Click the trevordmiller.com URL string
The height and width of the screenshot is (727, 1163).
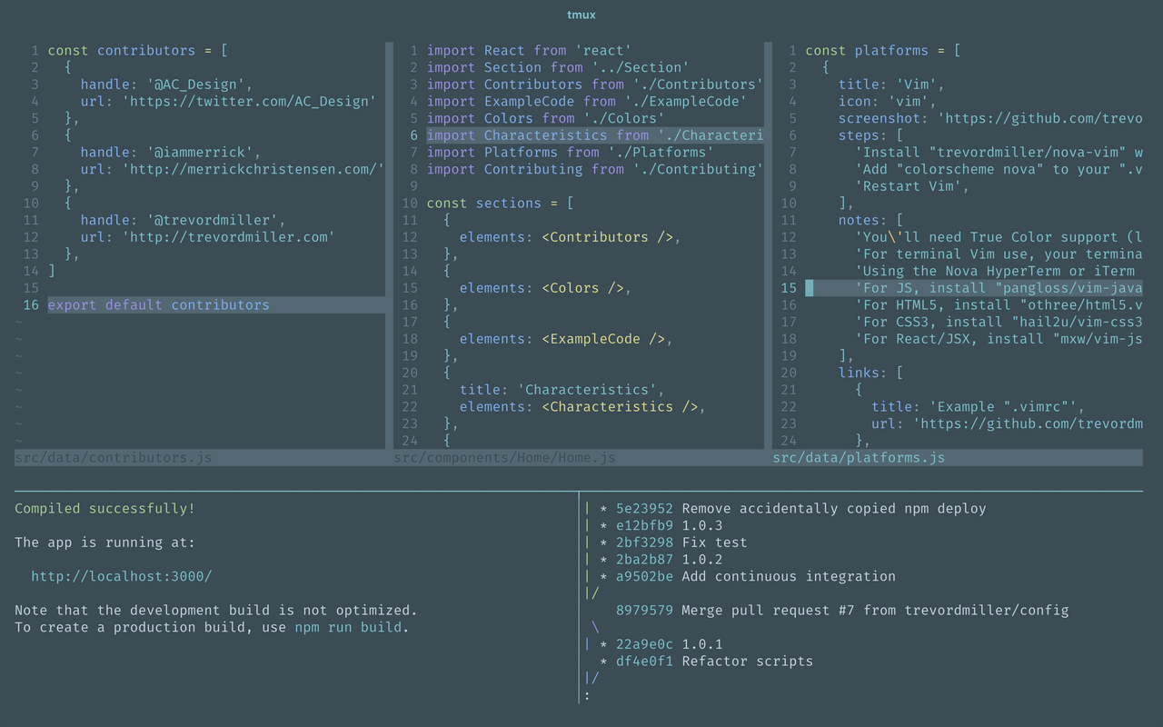tap(228, 236)
